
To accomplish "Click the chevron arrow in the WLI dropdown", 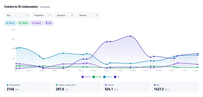I will click(x=27, y=15).
